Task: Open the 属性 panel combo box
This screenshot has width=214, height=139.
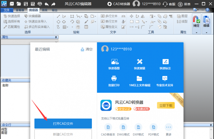Action: (x=30, y=42)
